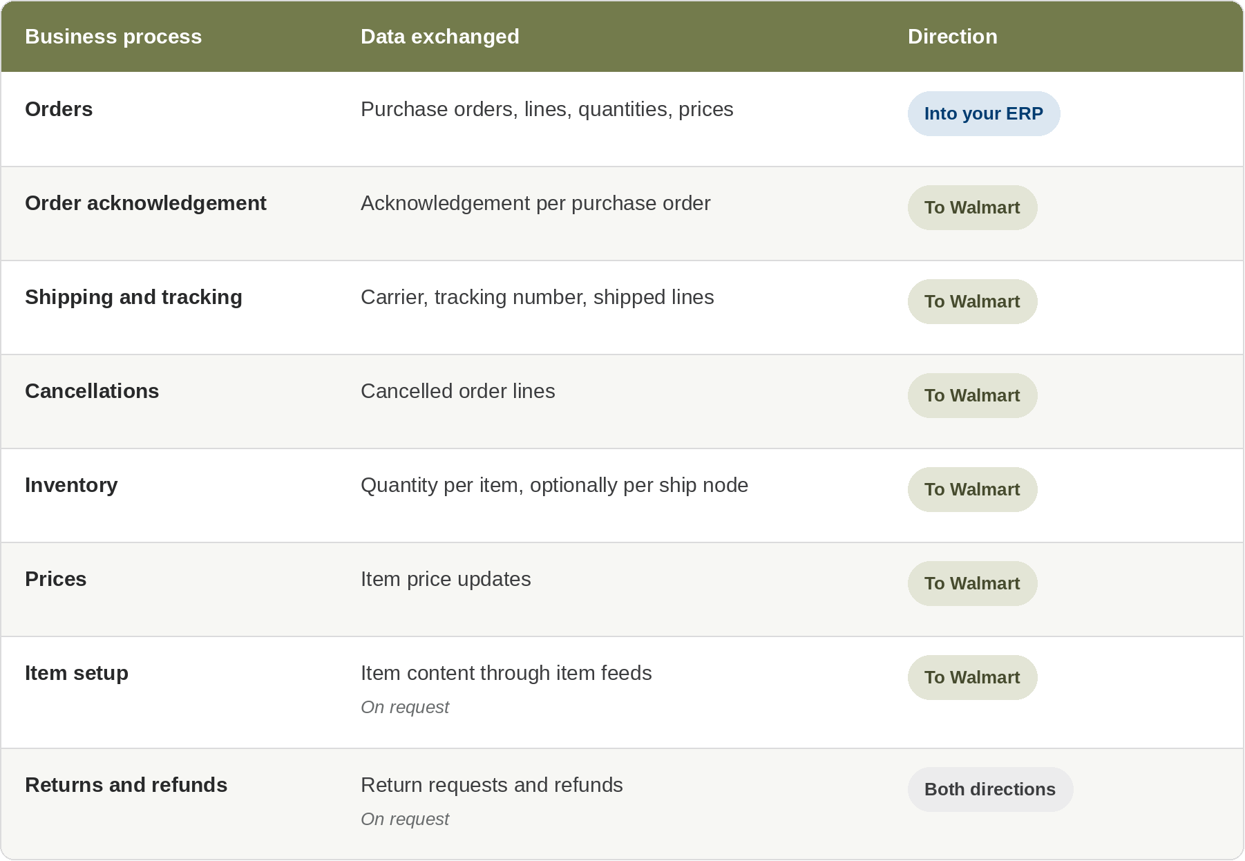1245x861 pixels.
Task: Select the 'Returns and refunds' row label
Action: pos(126,785)
